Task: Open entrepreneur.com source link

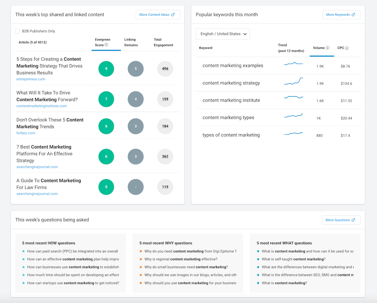Action: click(x=31, y=79)
